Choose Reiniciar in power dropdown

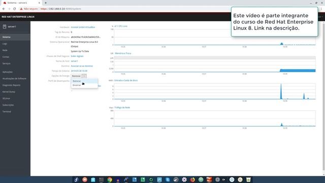(84, 81)
